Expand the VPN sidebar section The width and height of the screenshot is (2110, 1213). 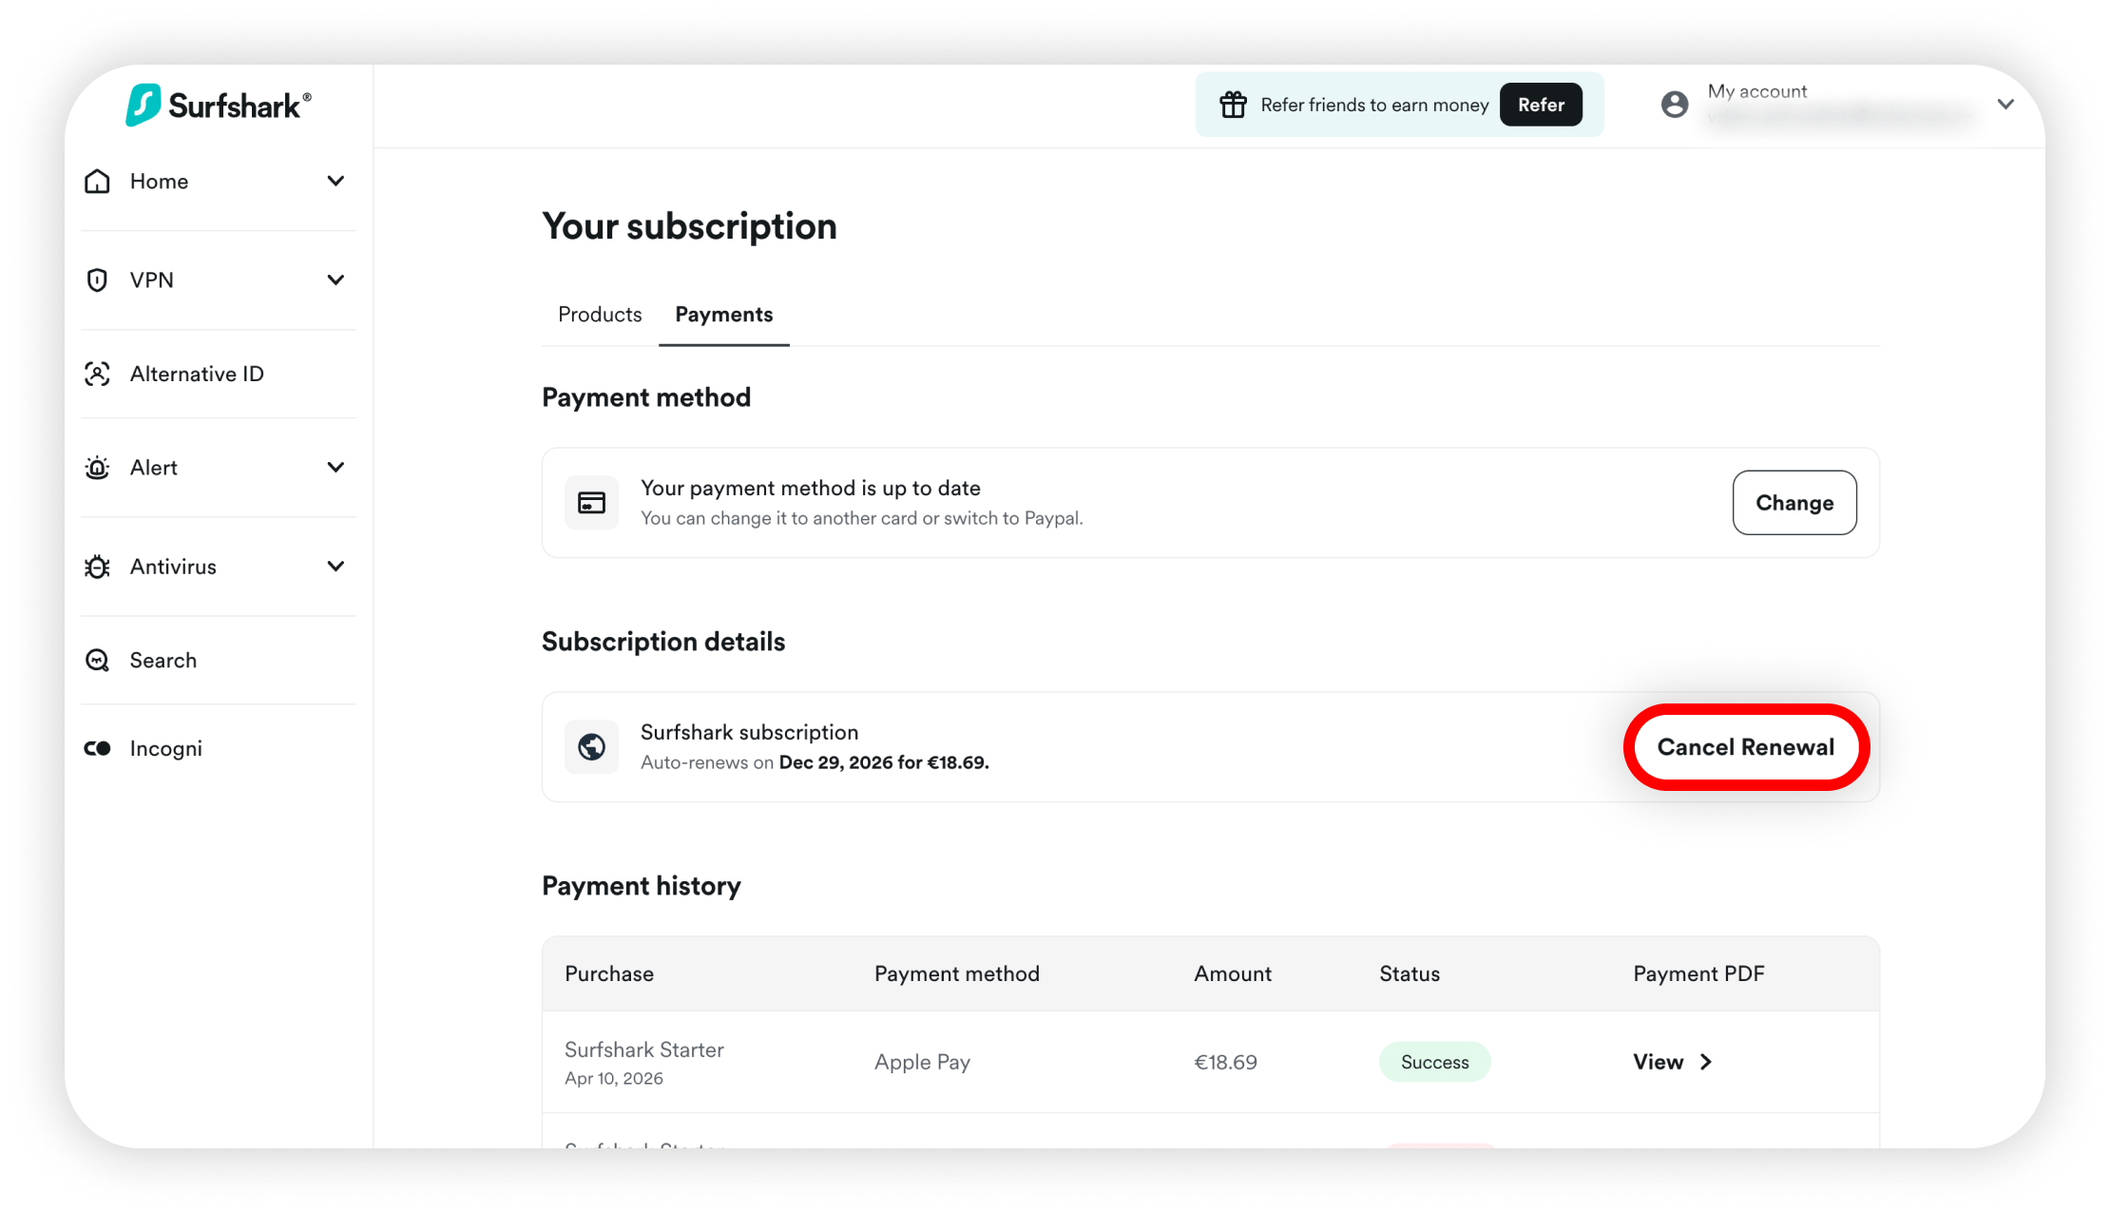[336, 280]
